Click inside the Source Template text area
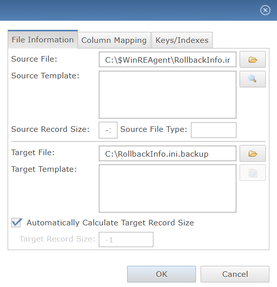The height and width of the screenshot is (287, 277). coord(168,95)
